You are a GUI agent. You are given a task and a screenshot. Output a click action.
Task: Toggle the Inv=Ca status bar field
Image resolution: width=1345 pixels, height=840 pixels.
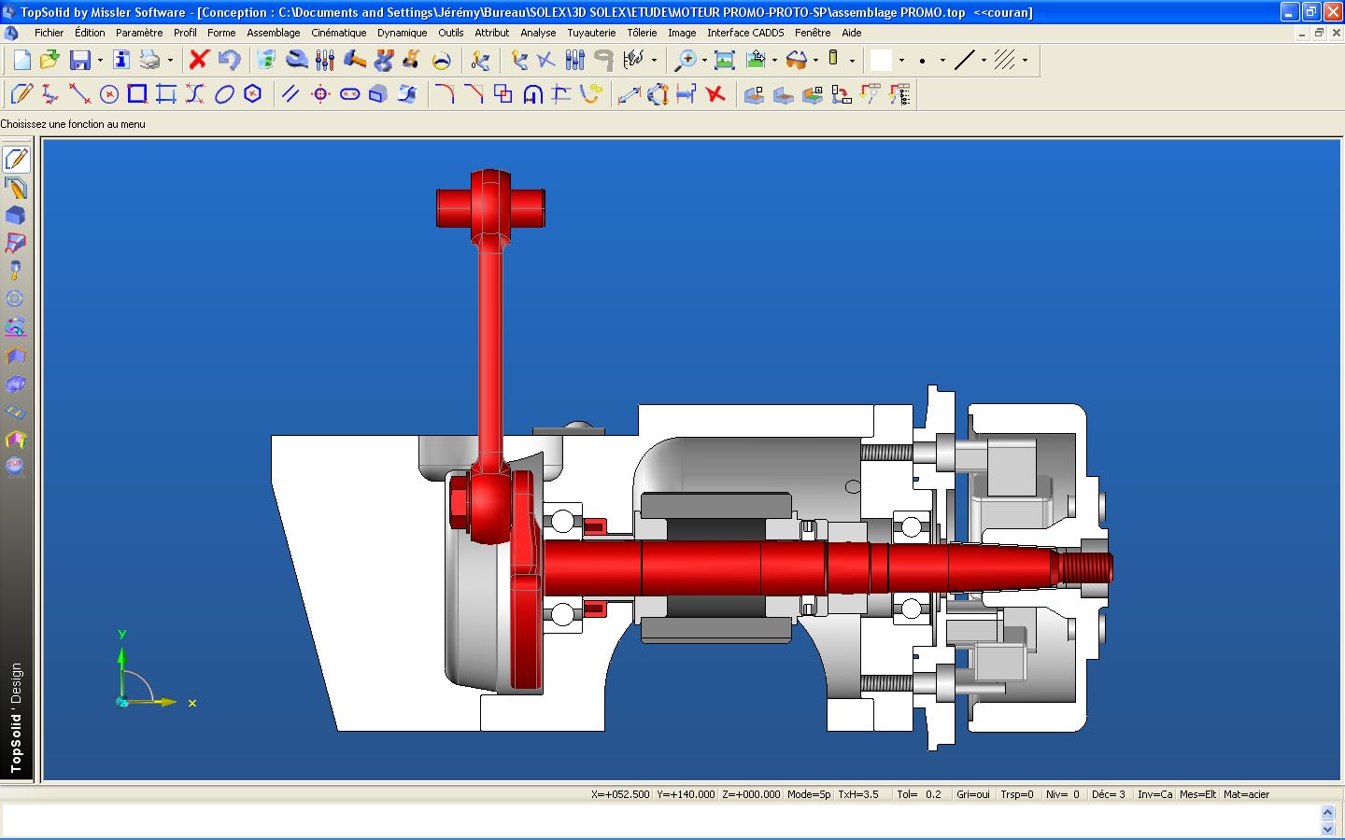[x=1154, y=794]
